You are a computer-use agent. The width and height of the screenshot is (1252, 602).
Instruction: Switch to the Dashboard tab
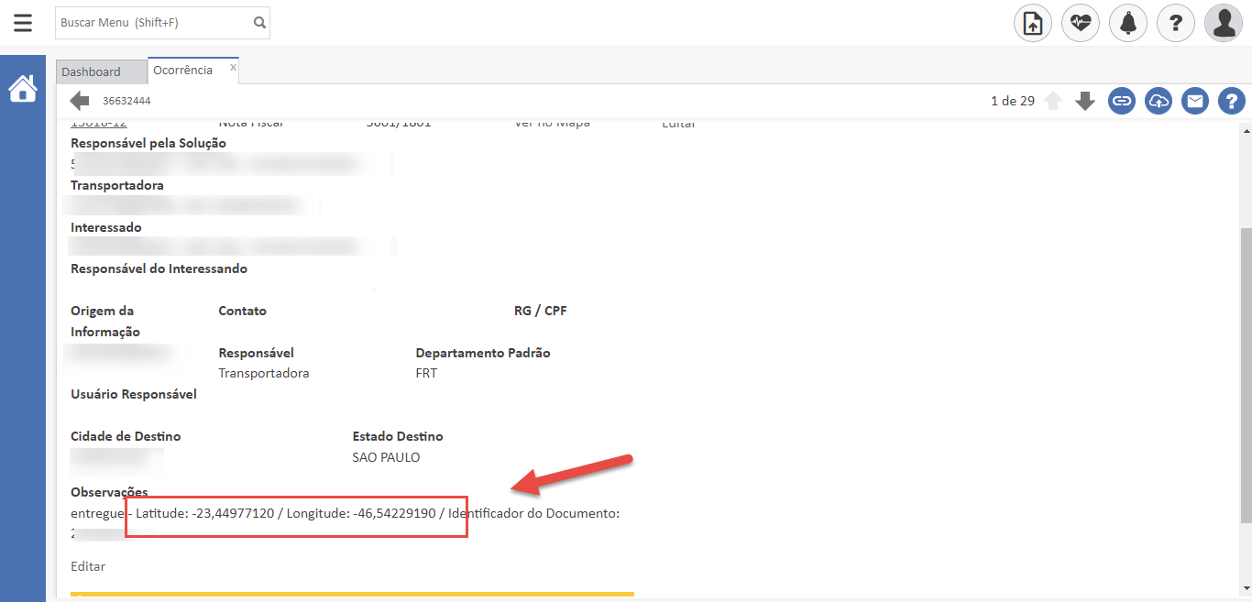pyautogui.click(x=92, y=71)
